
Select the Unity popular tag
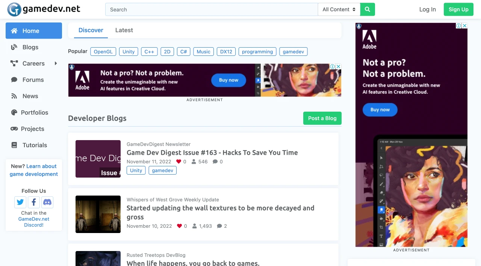click(x=129, y=51)
